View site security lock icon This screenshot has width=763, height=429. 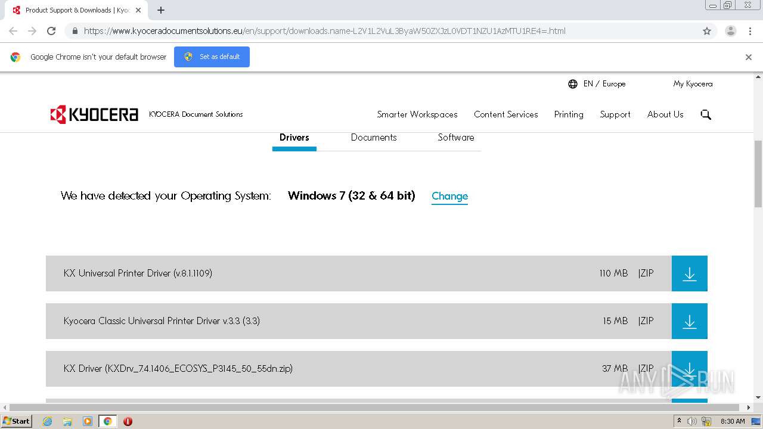click(x=75, y=31)
